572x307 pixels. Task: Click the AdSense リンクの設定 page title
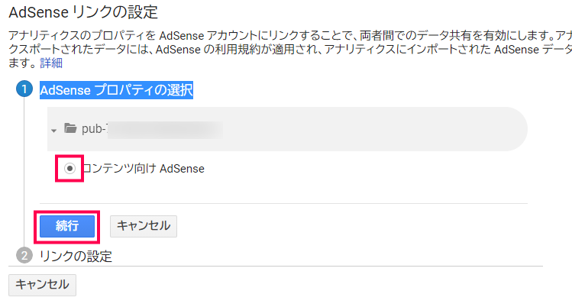tap(94, 12)
